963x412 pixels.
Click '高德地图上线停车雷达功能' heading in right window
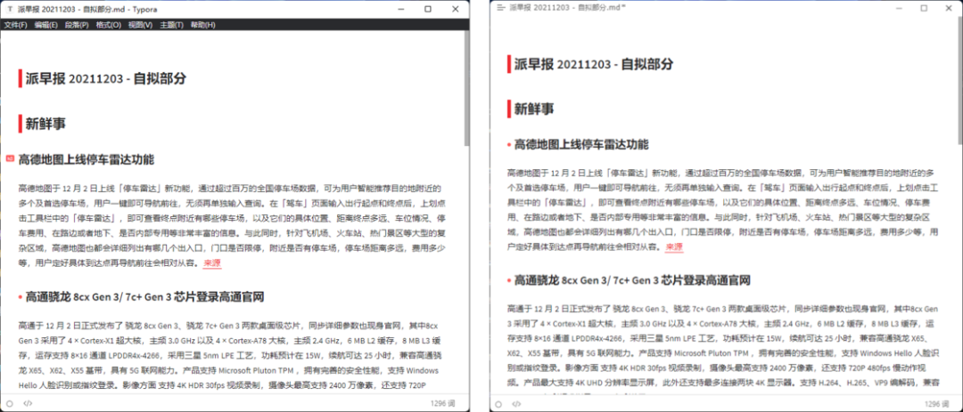pyautogui.click(x=581, y=145)
